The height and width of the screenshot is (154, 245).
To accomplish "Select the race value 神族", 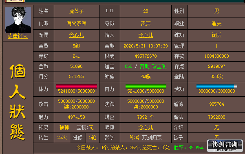I will coord(146,77).
